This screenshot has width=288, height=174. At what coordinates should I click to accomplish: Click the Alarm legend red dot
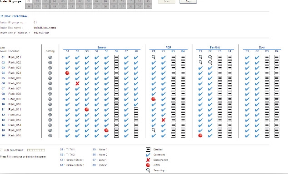pyautogui.click(x=148, y=165)
